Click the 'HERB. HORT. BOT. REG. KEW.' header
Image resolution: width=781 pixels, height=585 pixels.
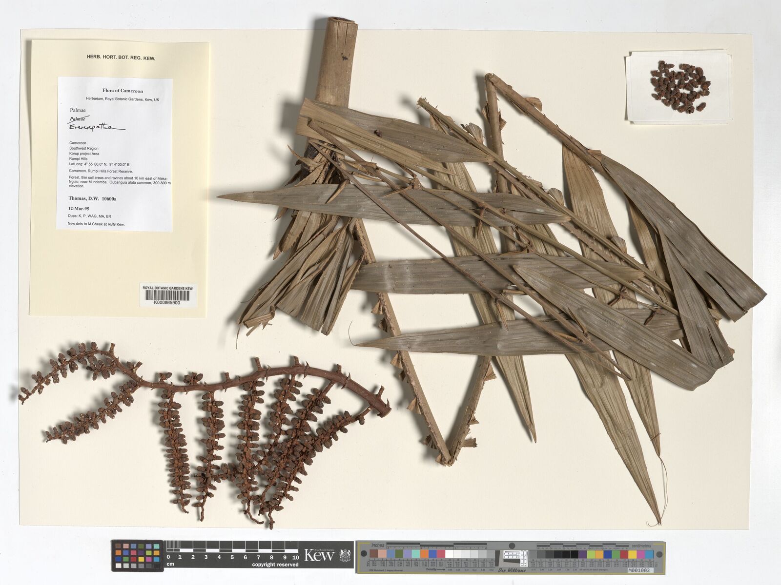point(121,58)
